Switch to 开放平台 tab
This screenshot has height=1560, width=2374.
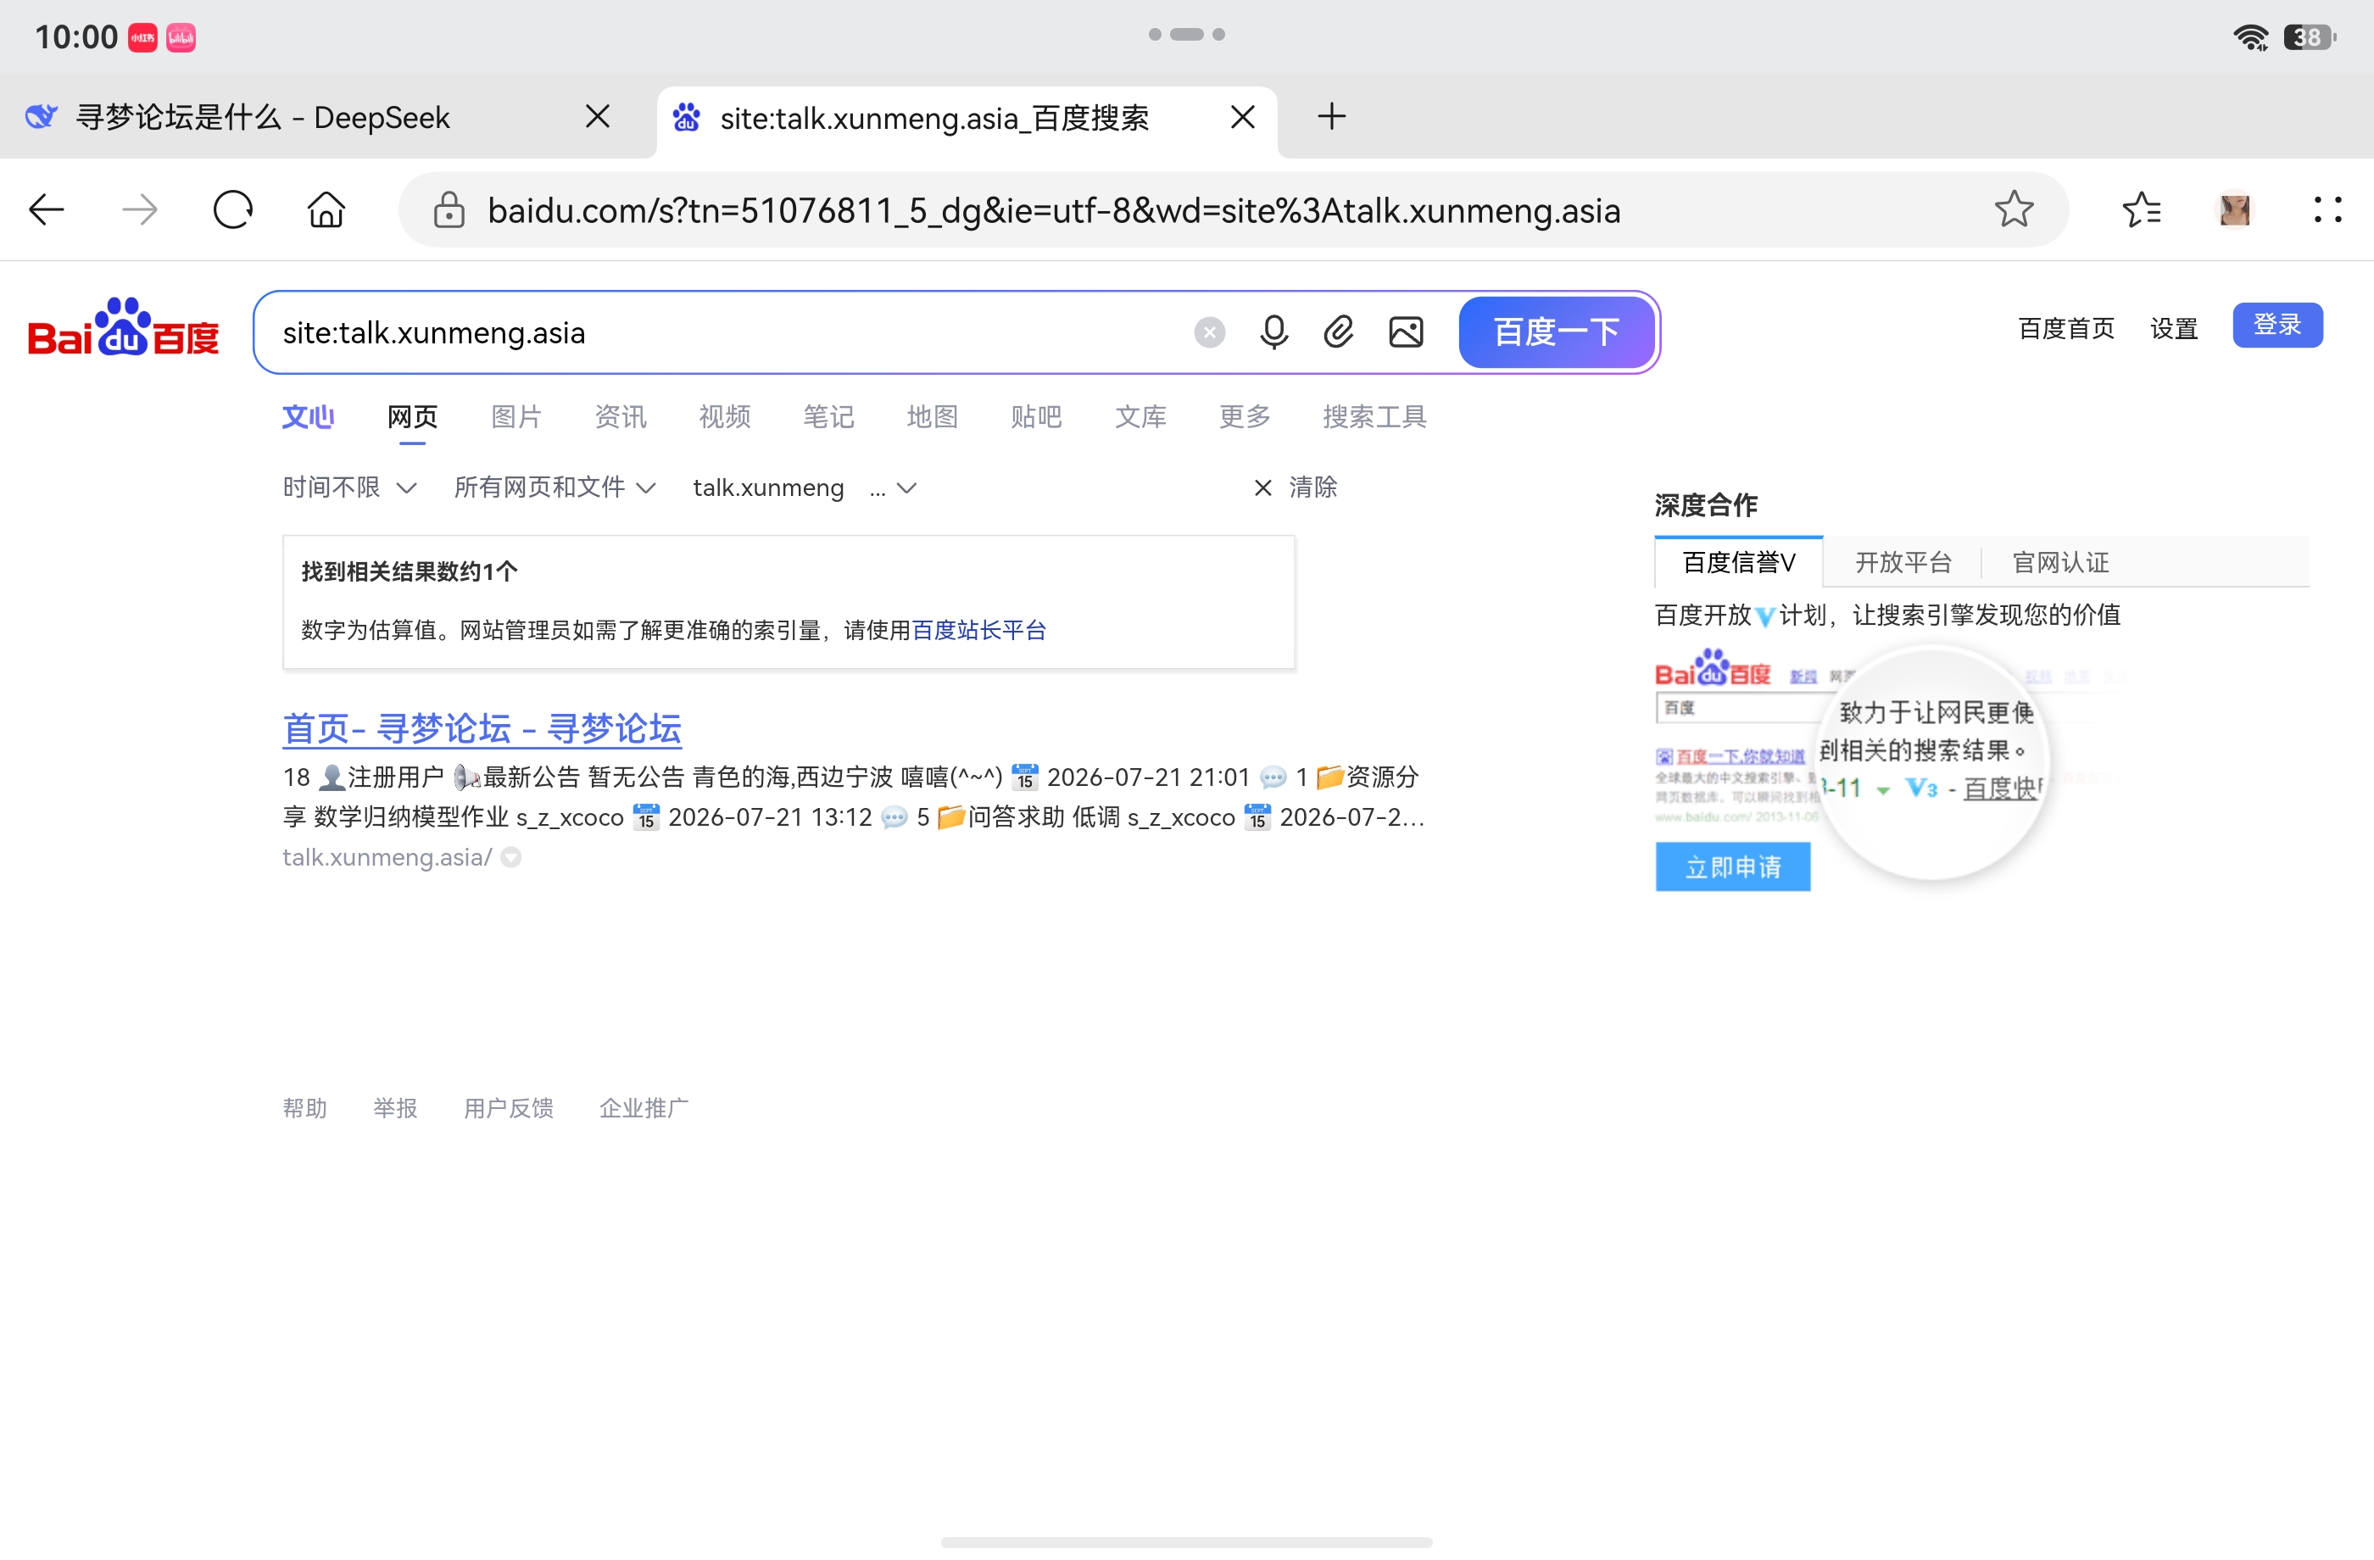pyautogui.click(x=1903, y=563)
